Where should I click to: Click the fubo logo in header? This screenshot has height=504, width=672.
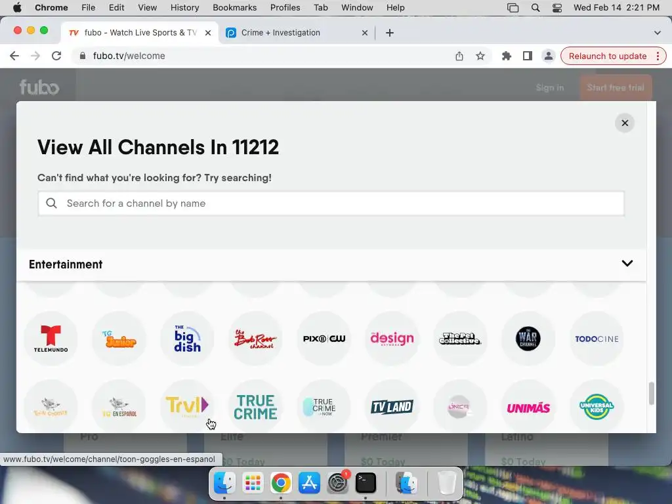coord(39,87)
